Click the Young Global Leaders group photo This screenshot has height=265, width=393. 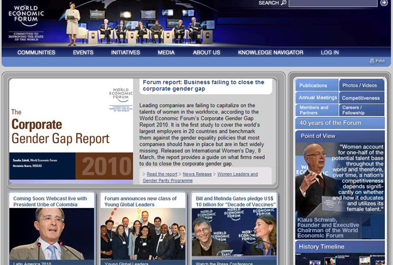tap(143, 234)
